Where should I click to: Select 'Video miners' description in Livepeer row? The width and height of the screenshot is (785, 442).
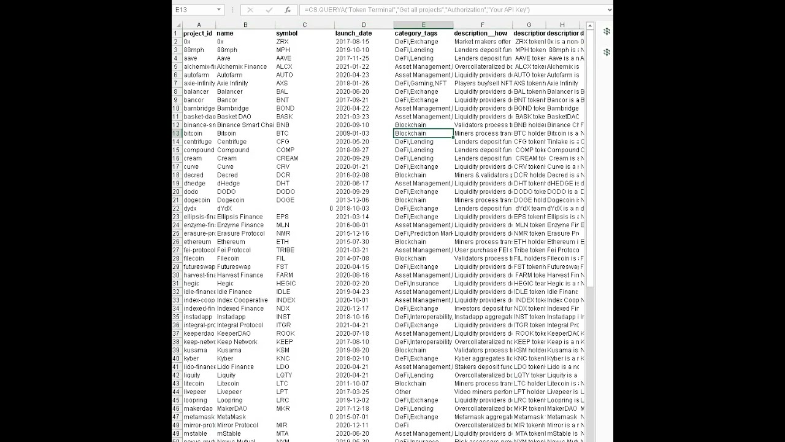tap(483, 392)
